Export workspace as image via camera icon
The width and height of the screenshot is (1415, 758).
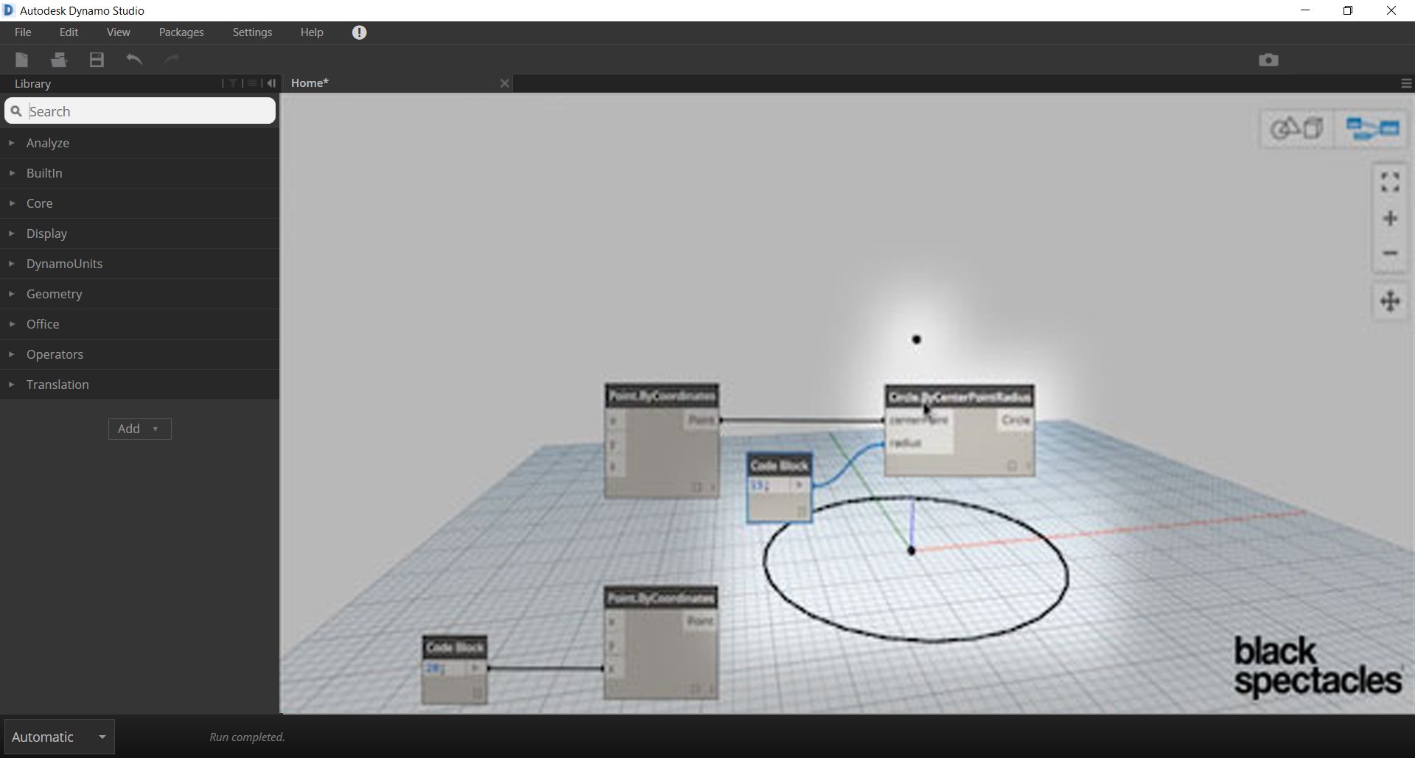(1268, 60)
